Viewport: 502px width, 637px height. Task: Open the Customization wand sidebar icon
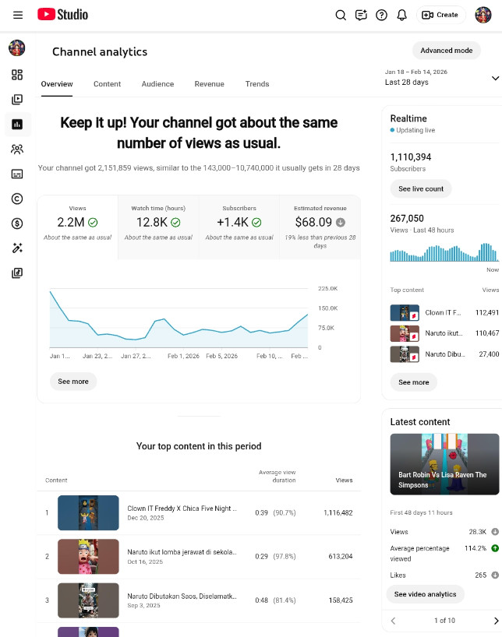pos(17,248)
